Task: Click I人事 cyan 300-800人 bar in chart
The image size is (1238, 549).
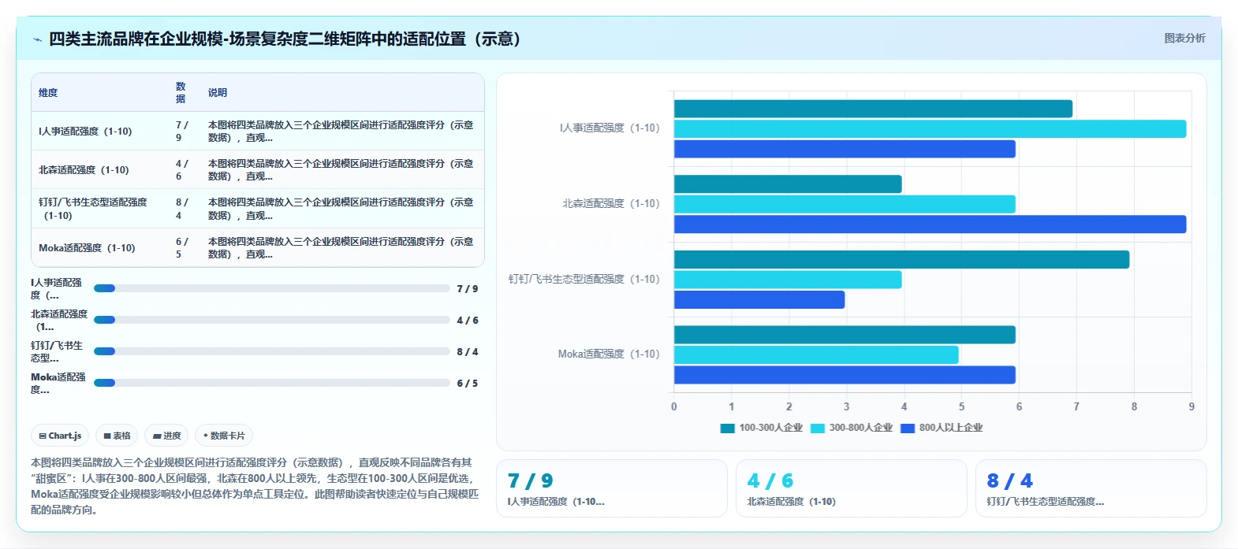Action: coord(930,128)
